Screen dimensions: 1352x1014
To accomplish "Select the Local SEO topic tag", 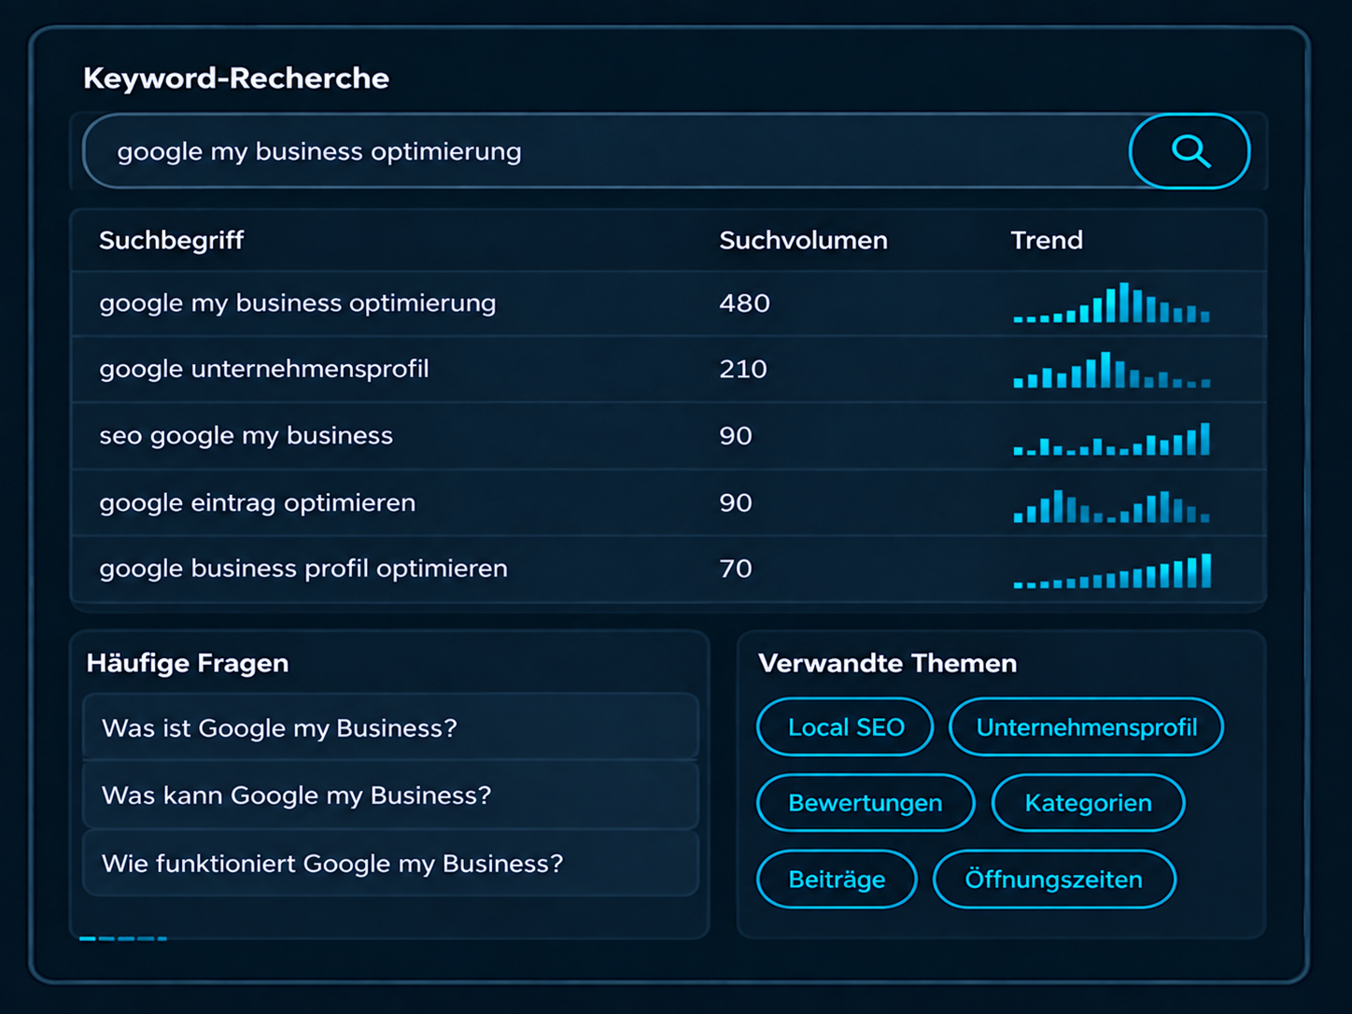I will [x=845, y=727].
